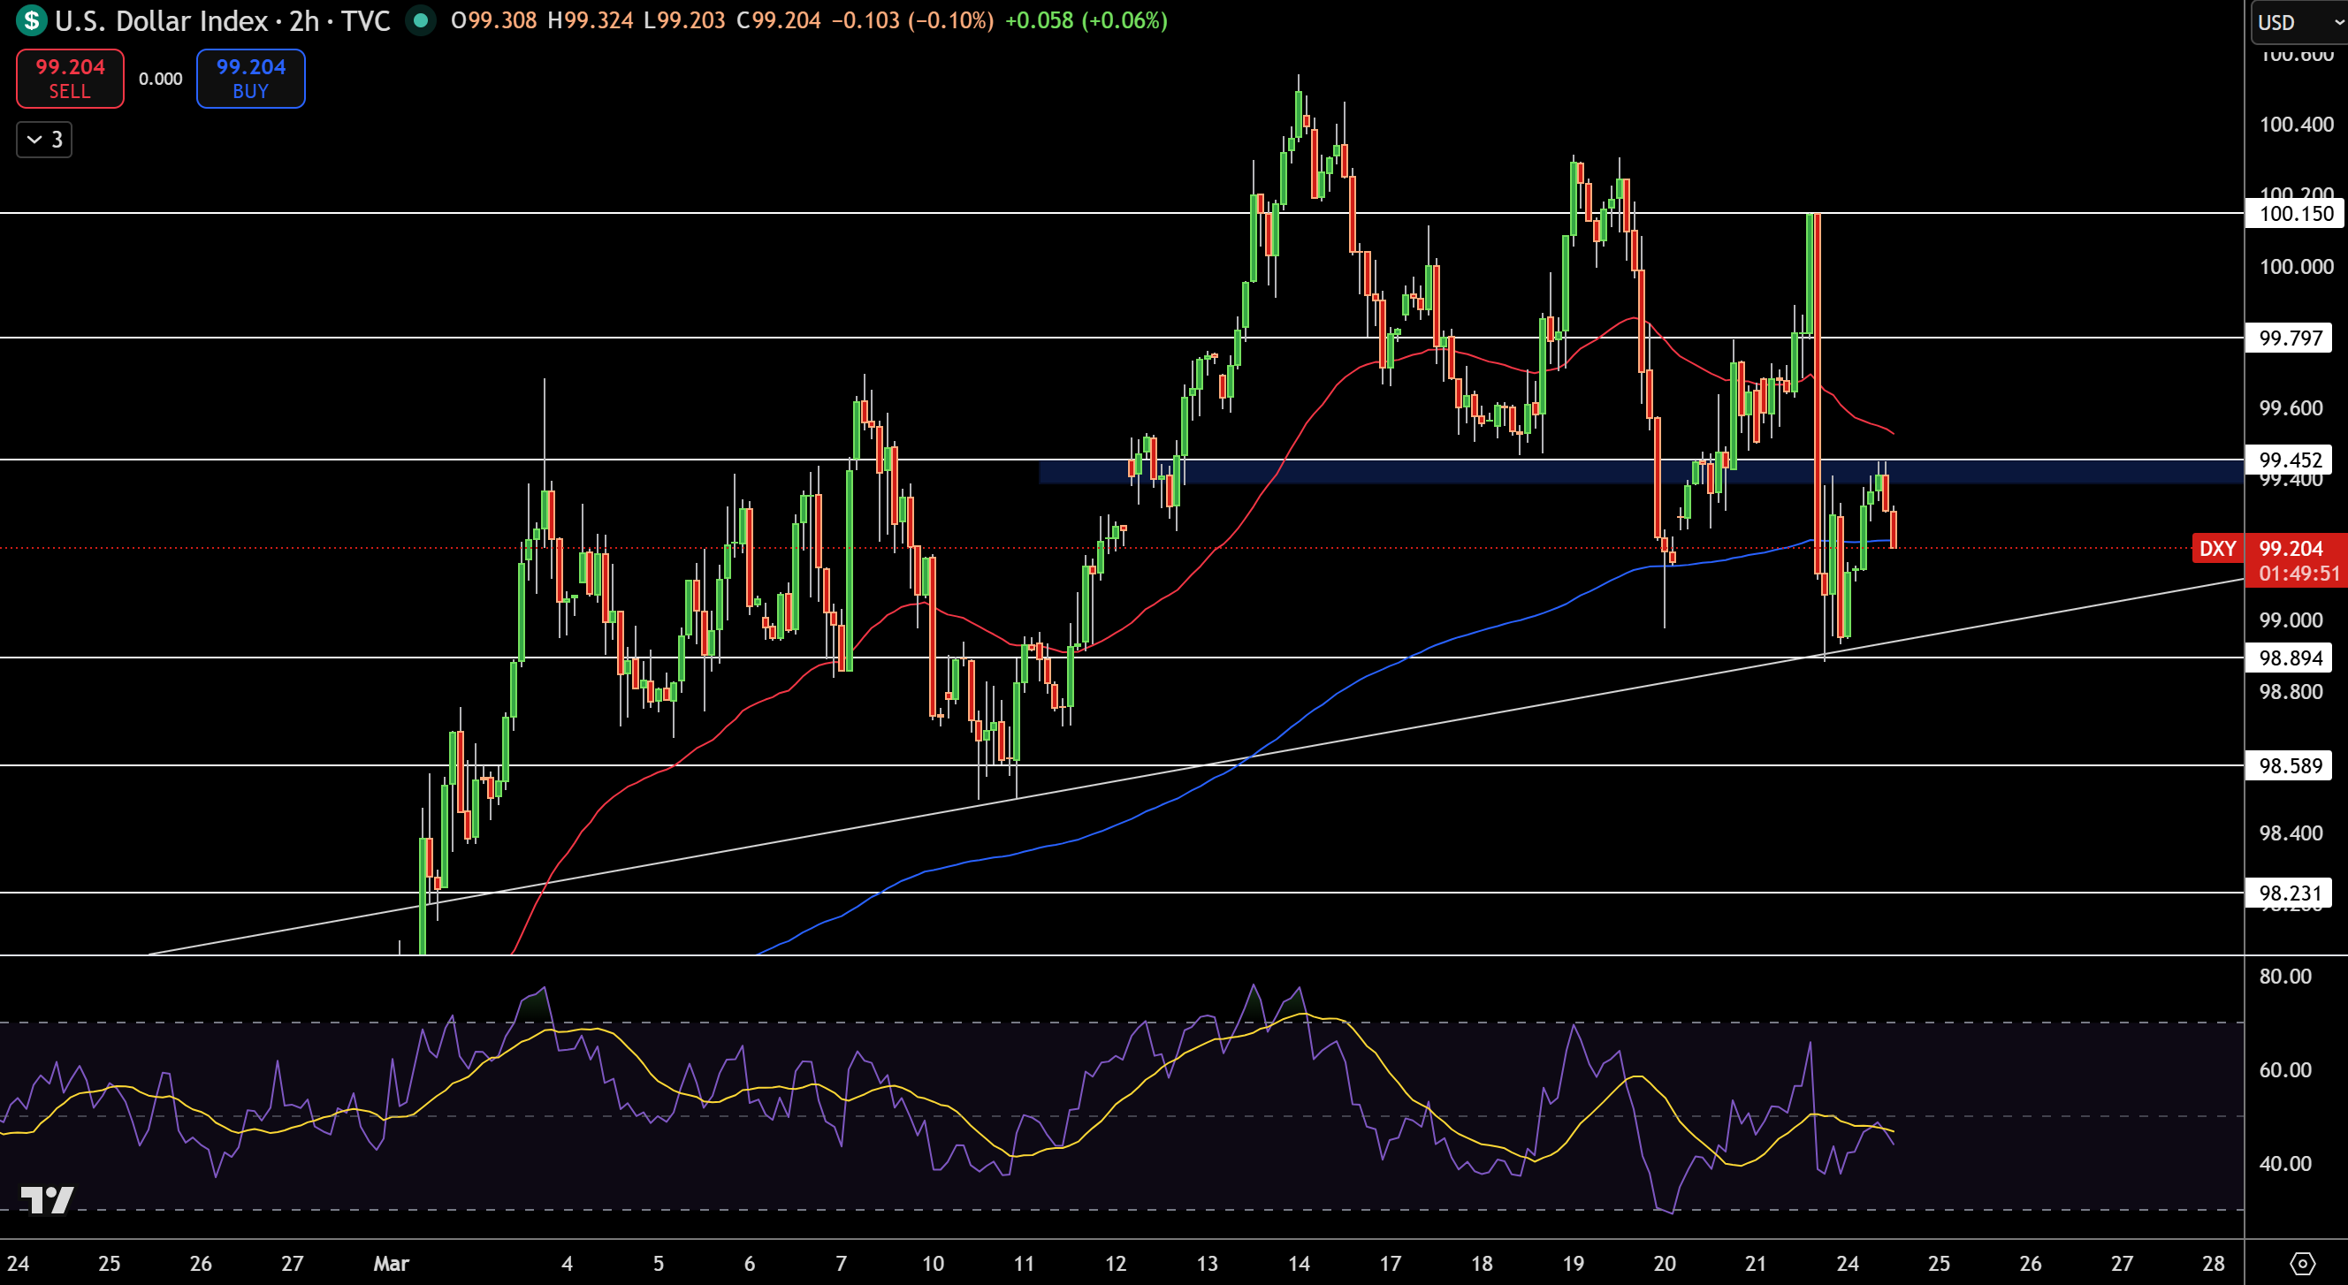Click the high value H99.324

click(590, 20)
